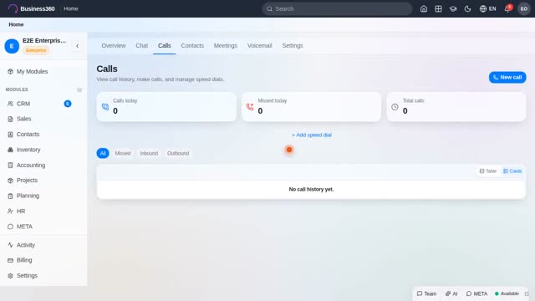Open the home icon in top bar
Screen dimensions: 535x301
pos(424,9)
